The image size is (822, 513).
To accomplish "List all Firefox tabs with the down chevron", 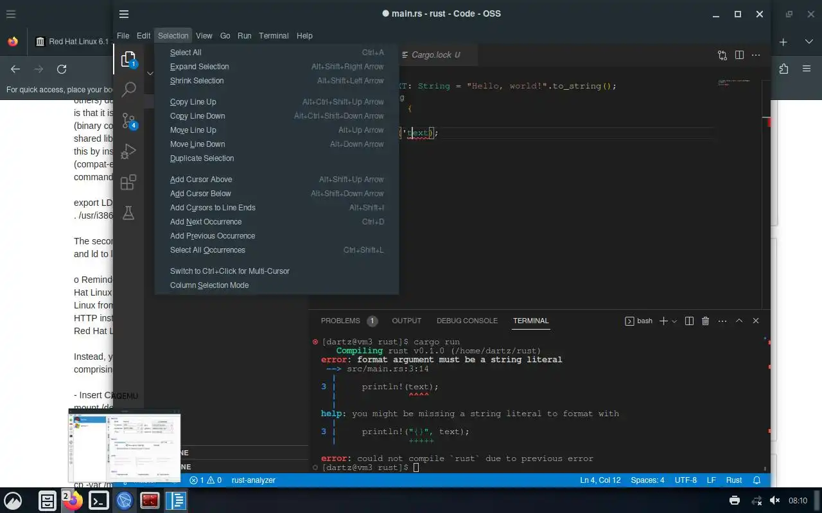I will click(x=809, y=42).
